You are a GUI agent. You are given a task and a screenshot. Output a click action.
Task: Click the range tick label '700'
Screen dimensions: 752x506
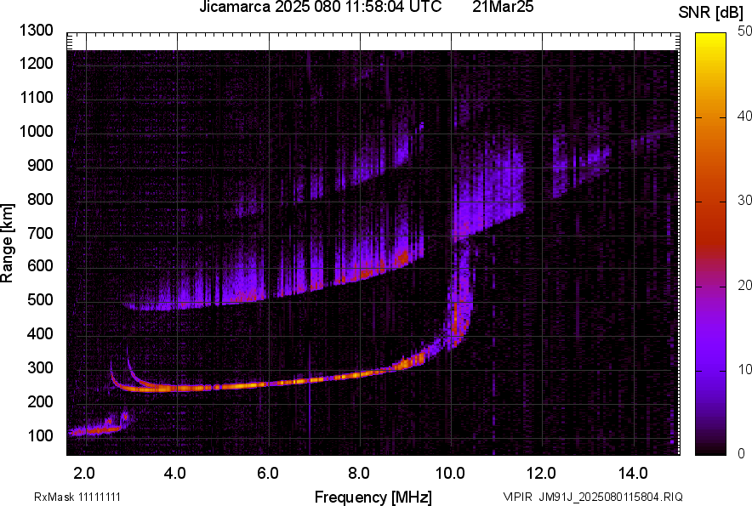point(40,233)
